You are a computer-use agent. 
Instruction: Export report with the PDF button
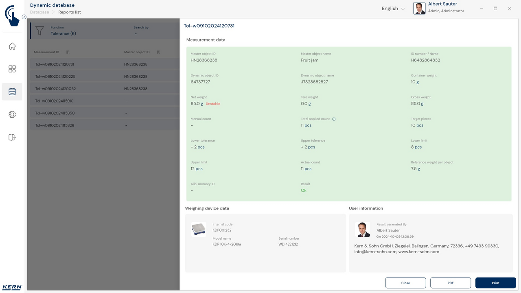click(x=450, y=283)
